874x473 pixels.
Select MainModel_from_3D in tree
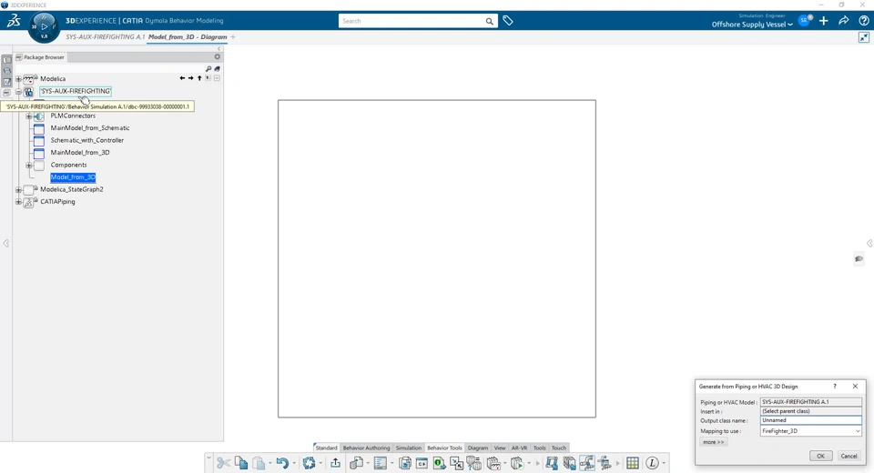pos(80,153)
